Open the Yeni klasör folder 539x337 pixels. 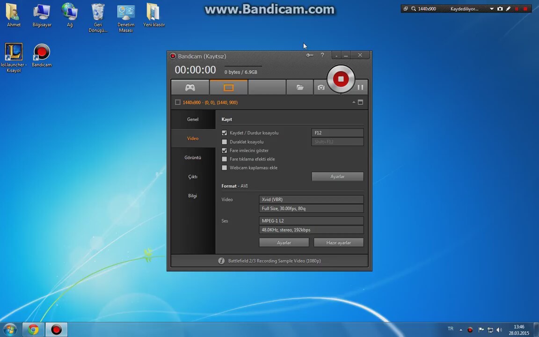(153, 15)
